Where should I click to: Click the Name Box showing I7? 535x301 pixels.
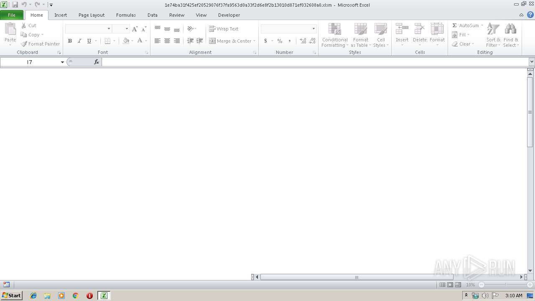tap(30, 62)
